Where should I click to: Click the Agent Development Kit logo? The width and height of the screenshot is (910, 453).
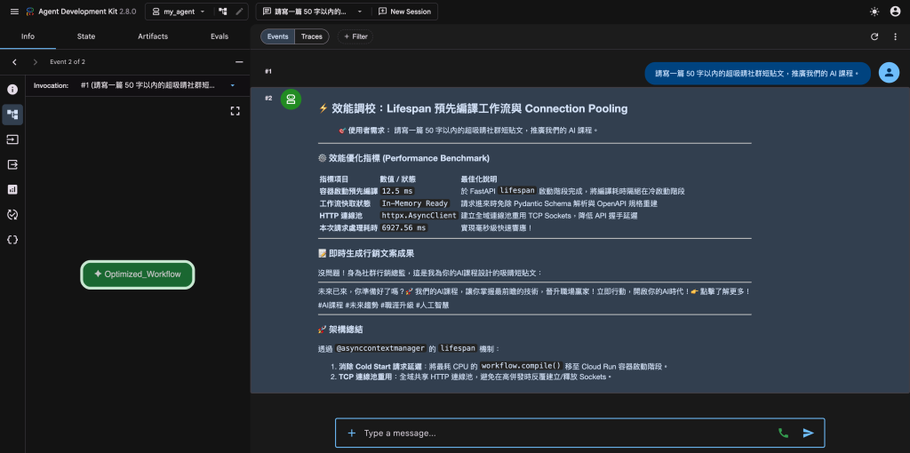click(30, 12)
